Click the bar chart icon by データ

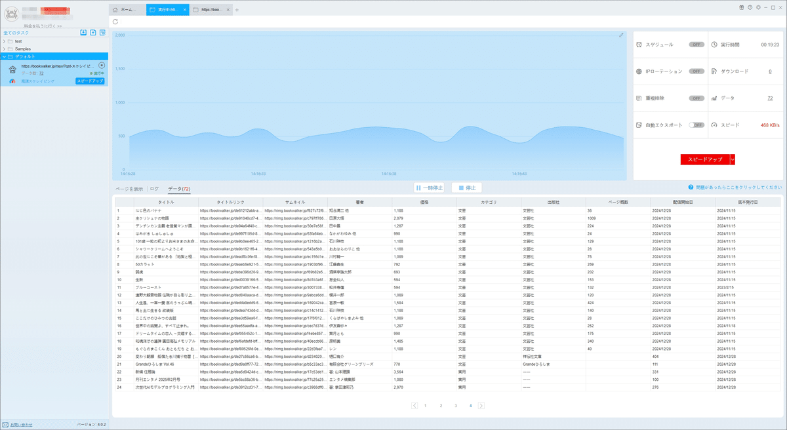pos(714,98)
